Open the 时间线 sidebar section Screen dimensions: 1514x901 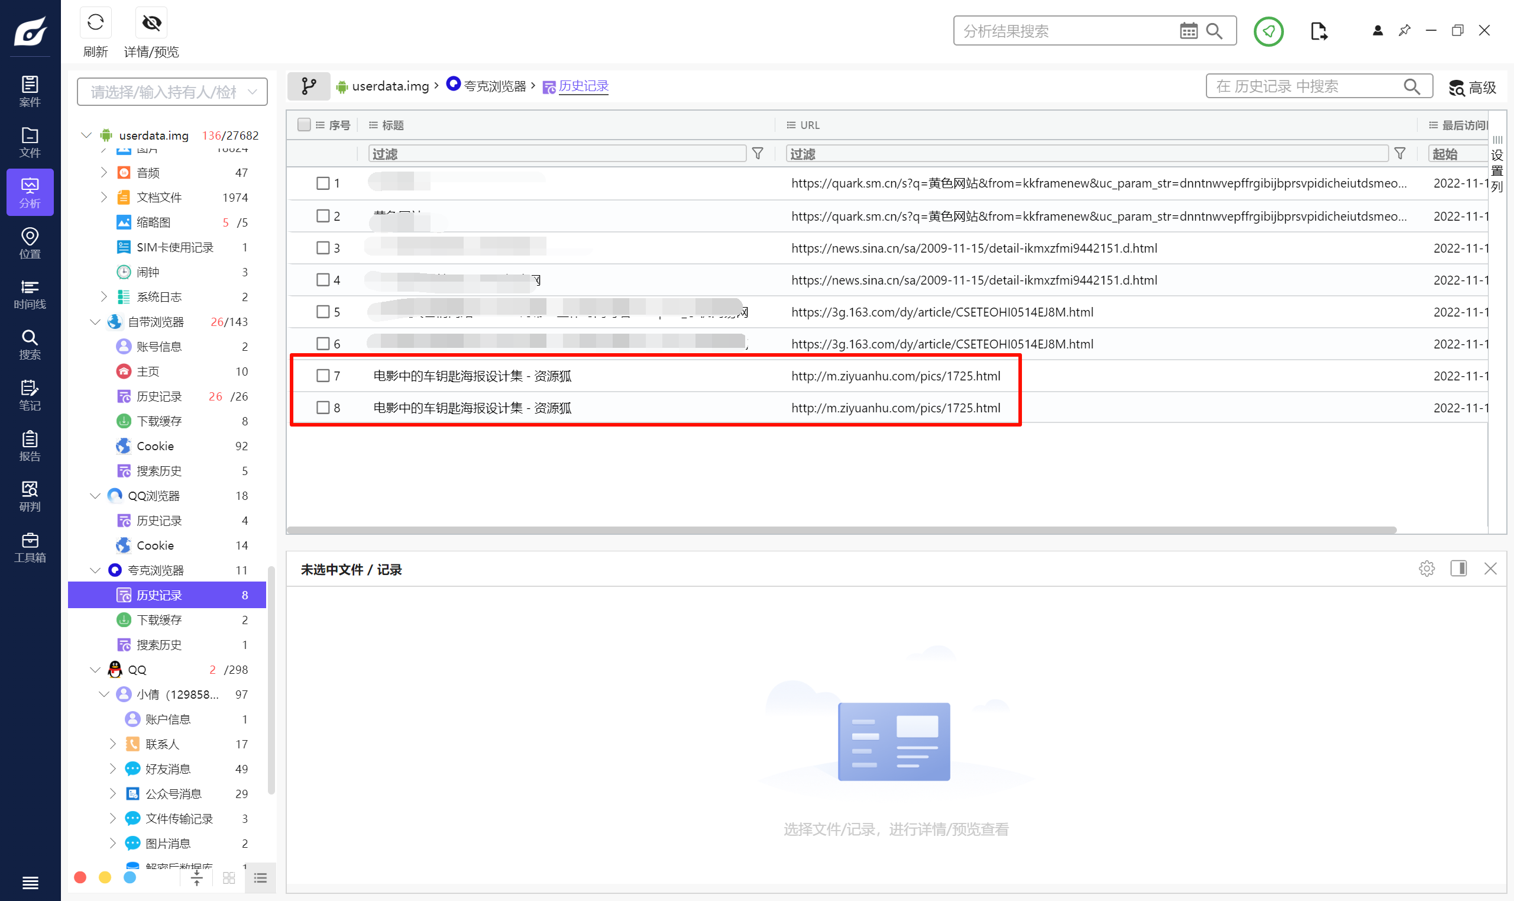(30, 294)
